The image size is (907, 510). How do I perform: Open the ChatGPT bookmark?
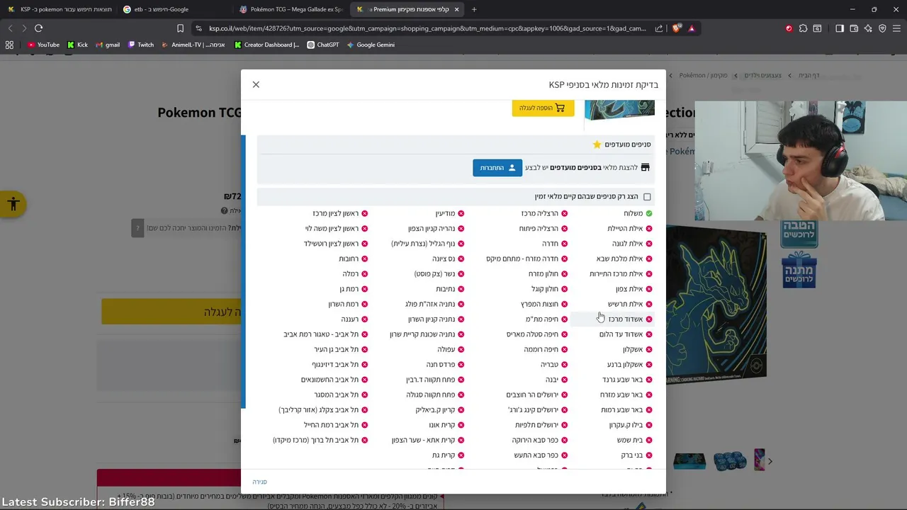pyautogui.click(x=322, y=45)
